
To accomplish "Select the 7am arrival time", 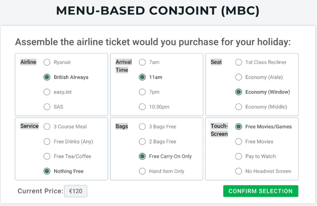I will coord(142,62).
